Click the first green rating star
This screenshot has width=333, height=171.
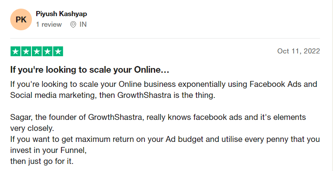click(x=15, y=51)
